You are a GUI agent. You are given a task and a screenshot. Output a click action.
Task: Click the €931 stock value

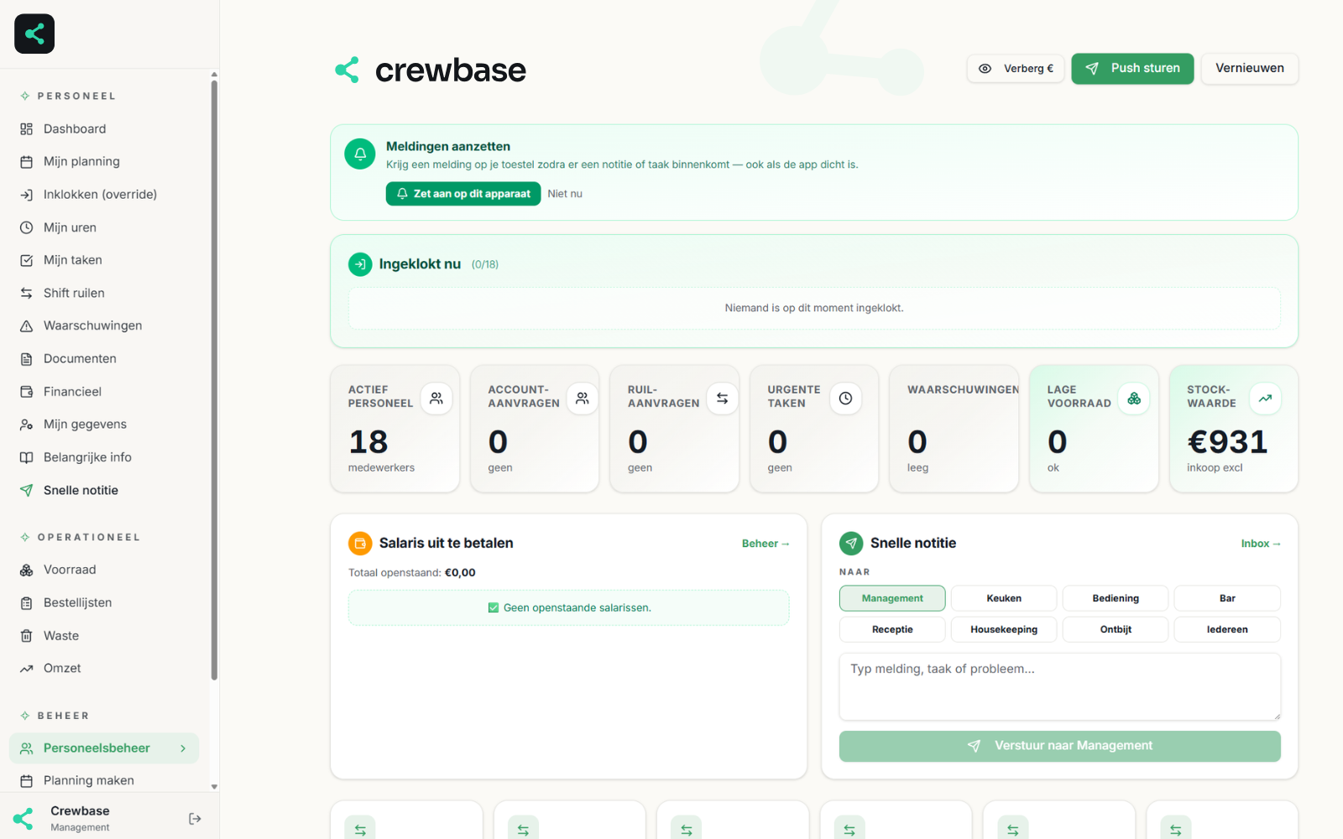click(x=1227, y=442)
